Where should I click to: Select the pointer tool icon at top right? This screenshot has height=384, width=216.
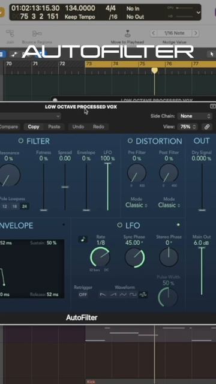(212, 54)
